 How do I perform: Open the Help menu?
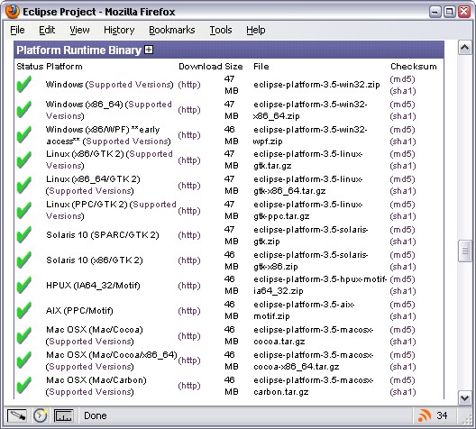(x=256, y=30)
